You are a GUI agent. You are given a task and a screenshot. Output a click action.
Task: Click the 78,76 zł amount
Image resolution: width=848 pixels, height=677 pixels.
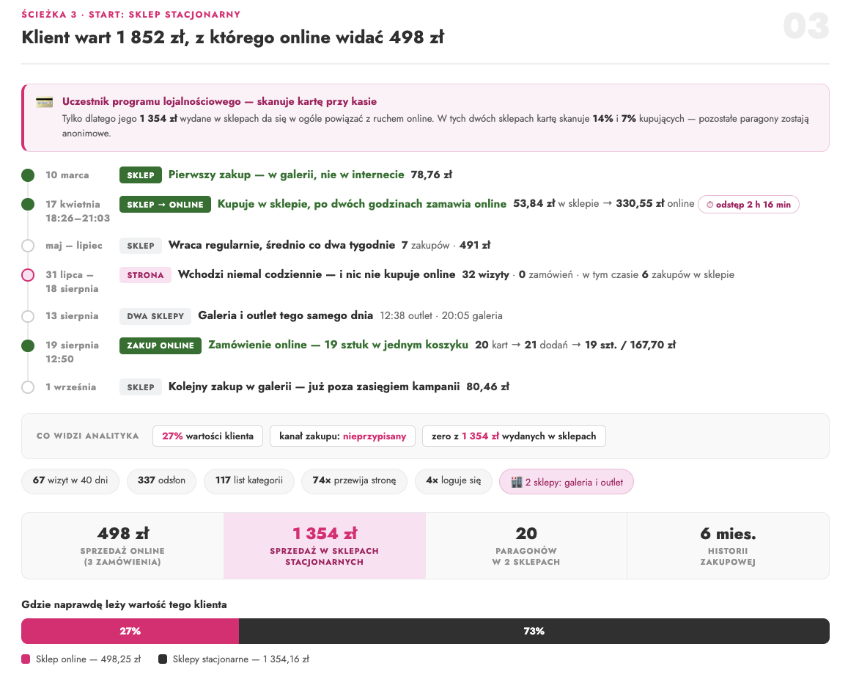pyautogui.click(x=432, y=175)
